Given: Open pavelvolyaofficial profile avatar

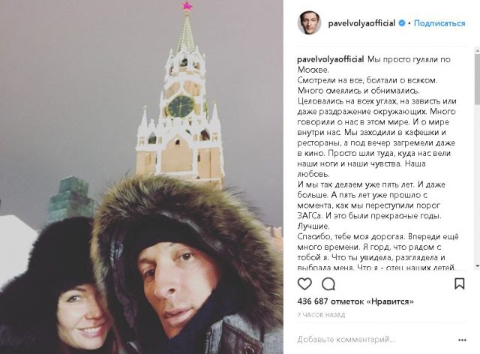Looking at the screenshot, I should point(309,23).
